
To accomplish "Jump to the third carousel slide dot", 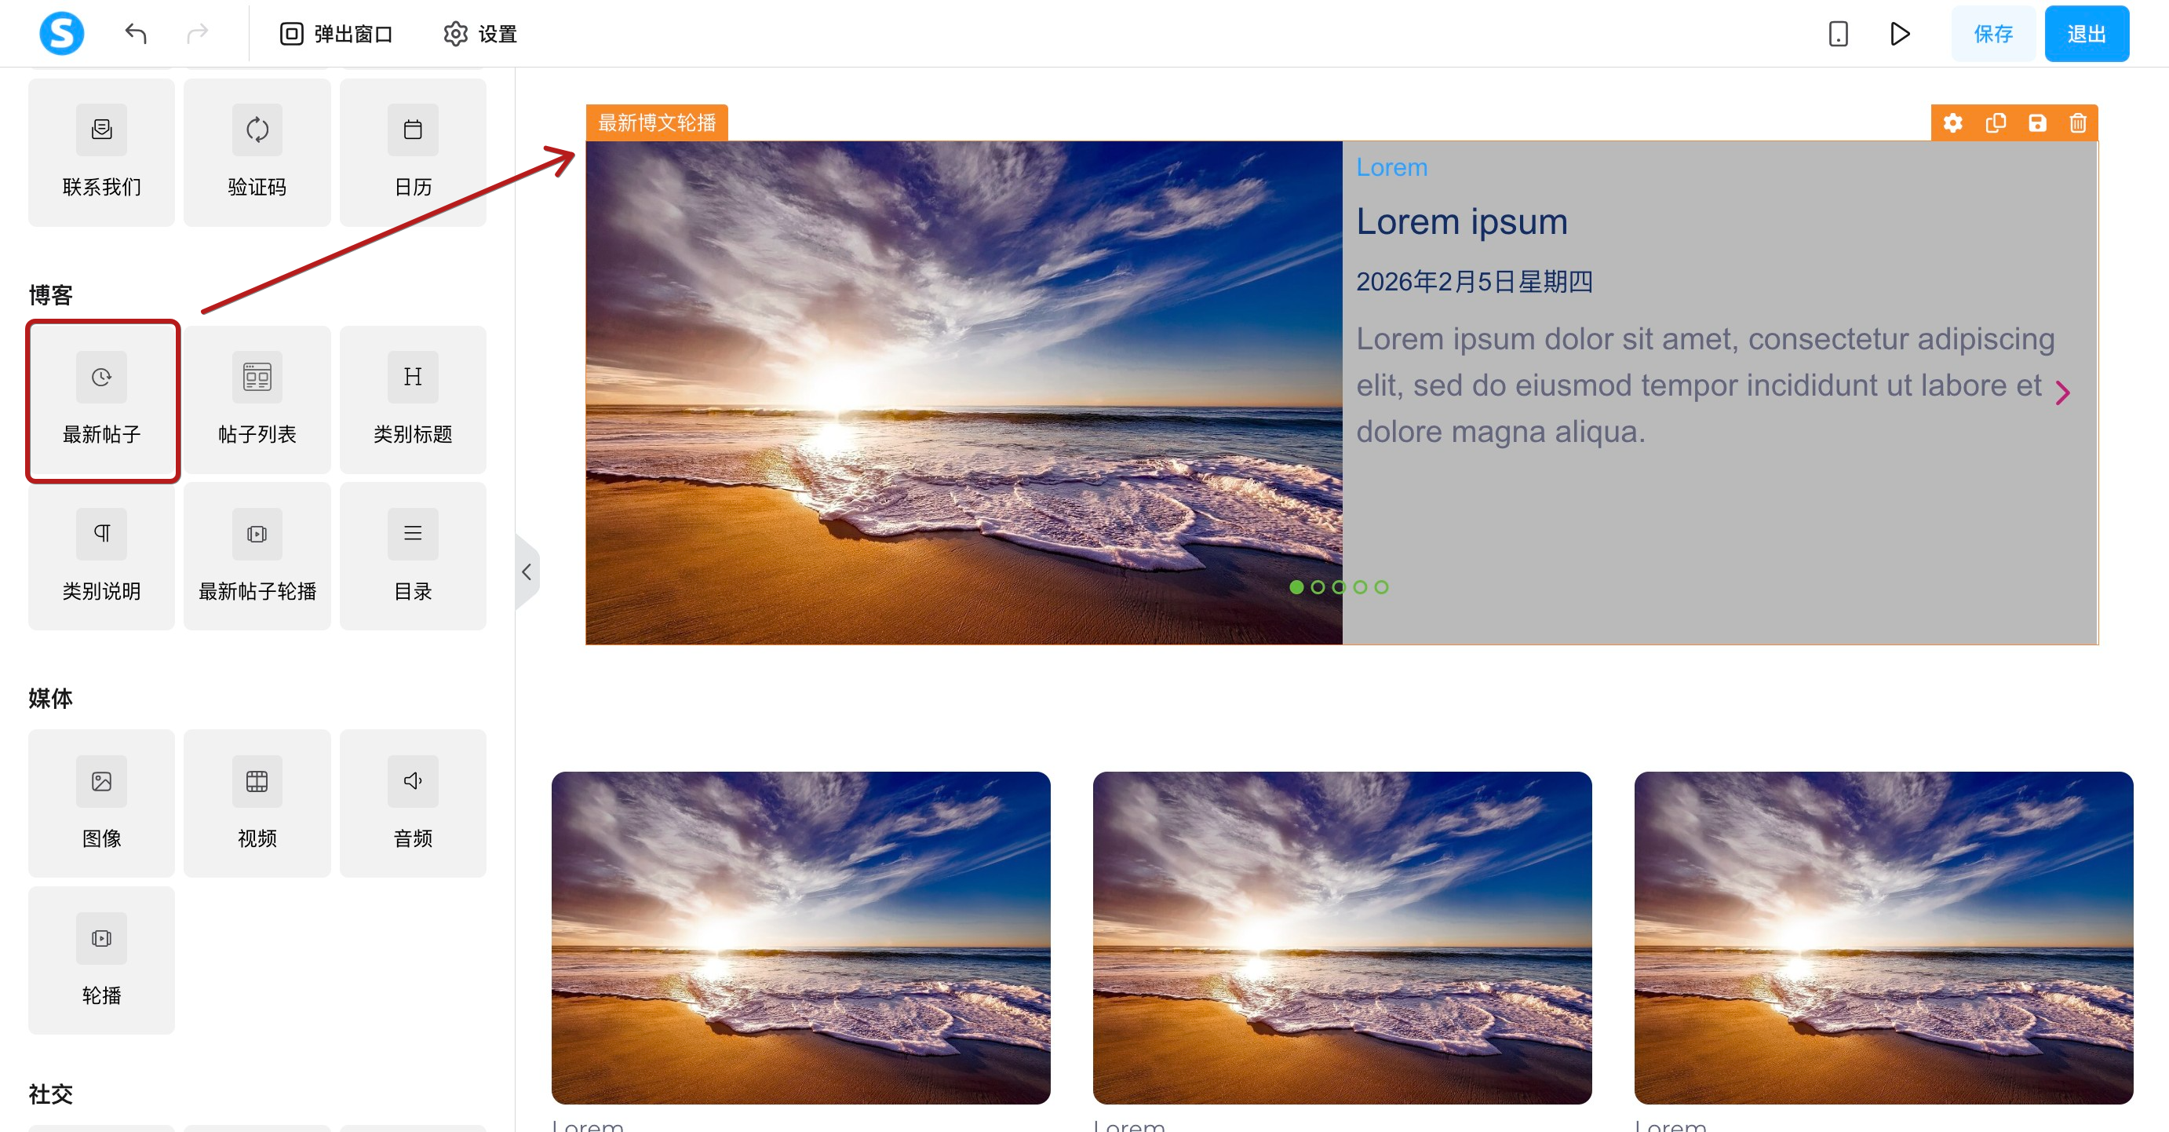I will tap(1339, 587).
